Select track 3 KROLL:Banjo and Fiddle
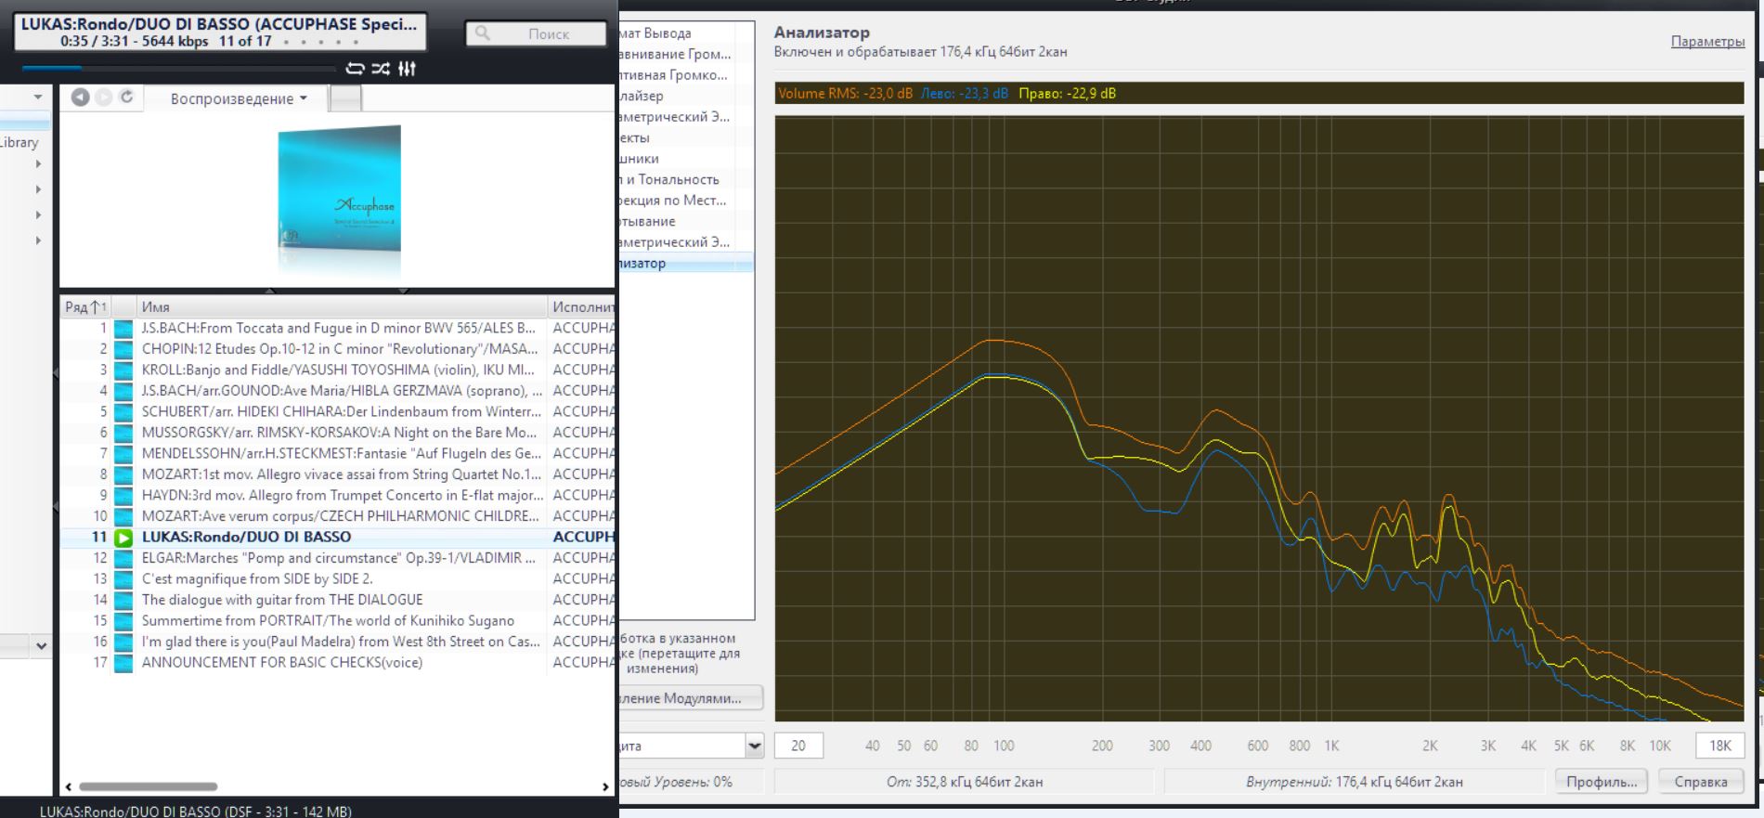 [x=339, y=370]
